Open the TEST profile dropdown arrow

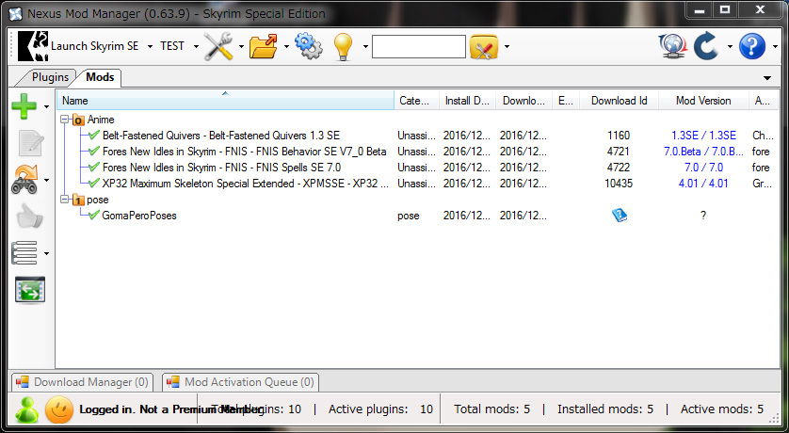pos(196,47)
